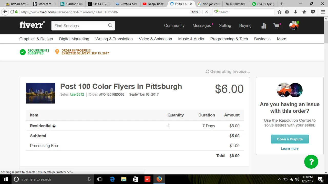Click the Generating Invoice text

click(230, 72)
